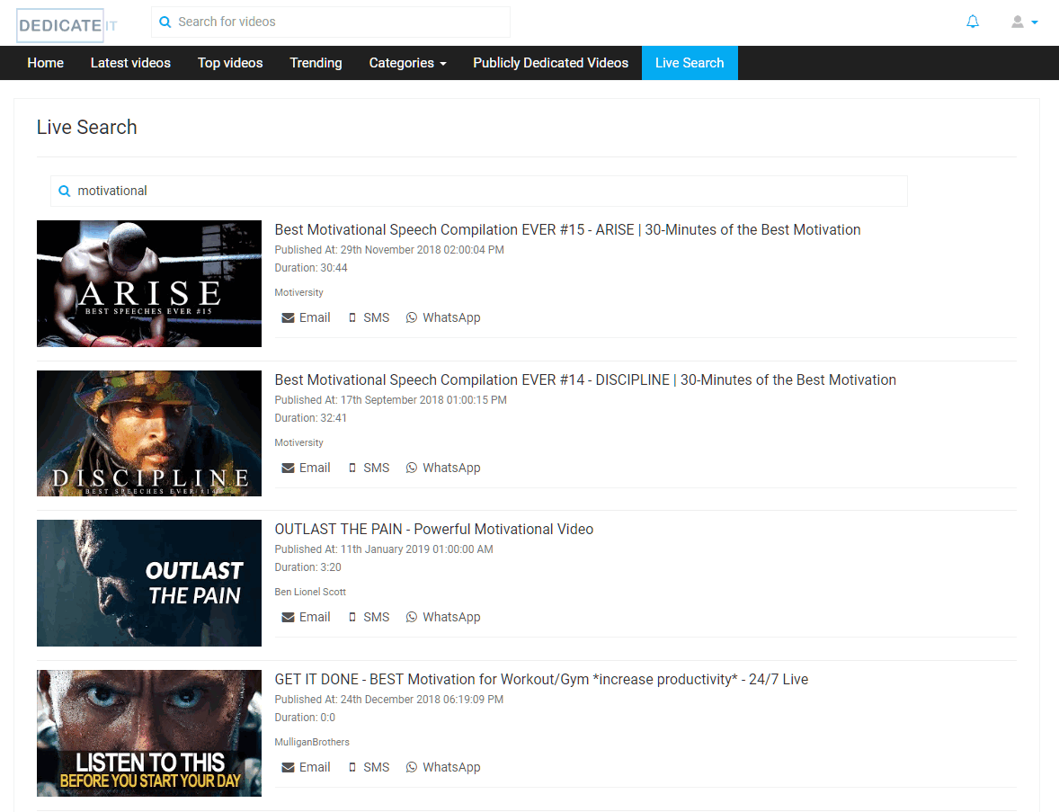The width and height of the screenshot is (1059, 812).
Task: Click Duration: 32:41 text
Action: point(311,417)
